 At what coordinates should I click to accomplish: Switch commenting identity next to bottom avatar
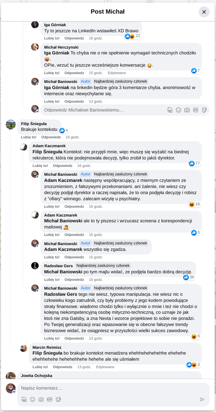(14, 392)
